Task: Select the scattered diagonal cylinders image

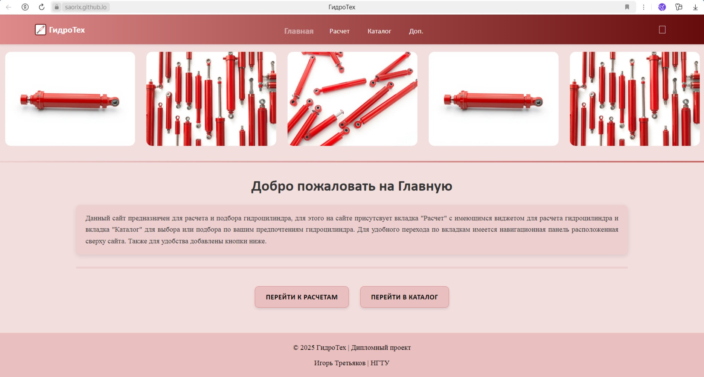Action: tap(352, 99)
